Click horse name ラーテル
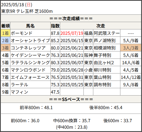This screenshot has width=142, height=132. (x=19, y=85)
